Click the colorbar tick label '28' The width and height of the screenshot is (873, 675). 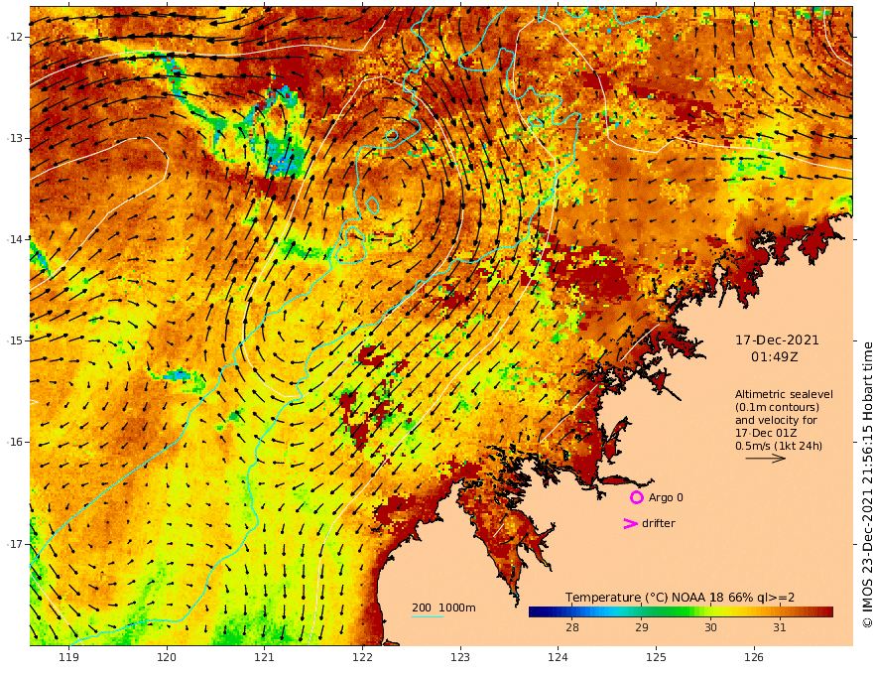[x=572, y=627]
